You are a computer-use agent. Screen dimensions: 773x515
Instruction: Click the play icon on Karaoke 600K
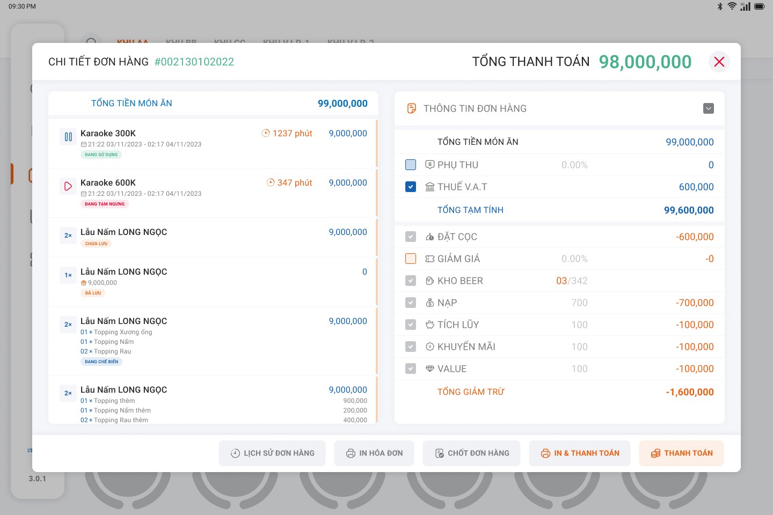click(x=68, y=186)
